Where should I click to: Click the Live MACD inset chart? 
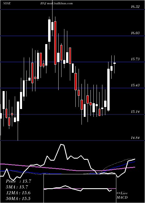click(x=80, y=188)
